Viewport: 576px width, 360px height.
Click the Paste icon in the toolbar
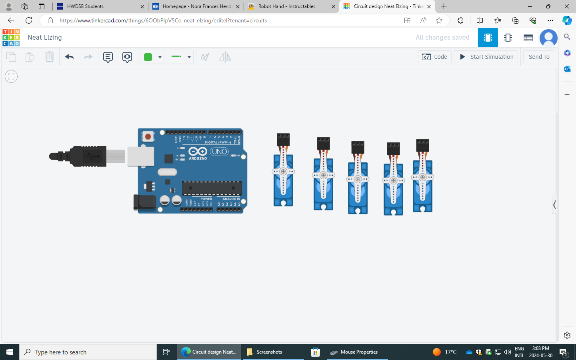coord(30,57)
